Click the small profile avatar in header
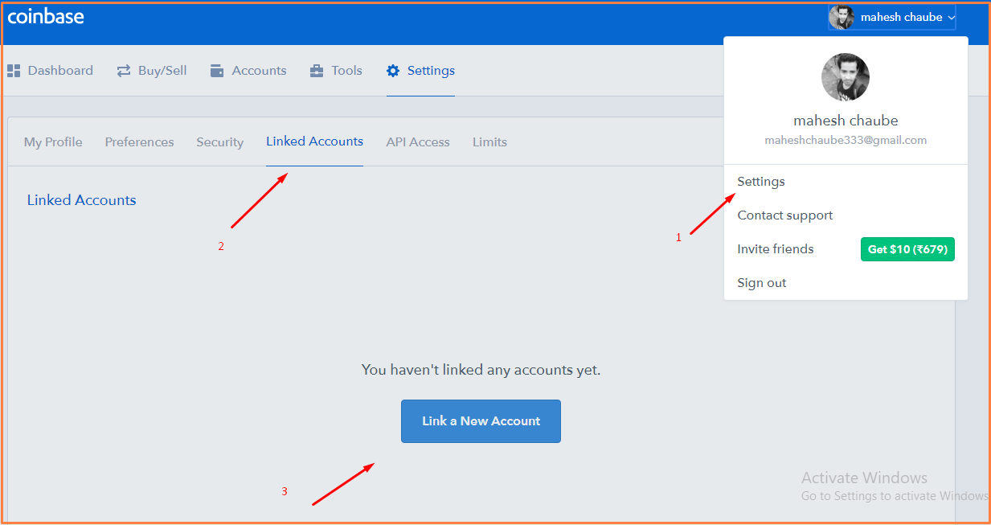Viewport: 991px width, 525px height. [x=842, y=17]
